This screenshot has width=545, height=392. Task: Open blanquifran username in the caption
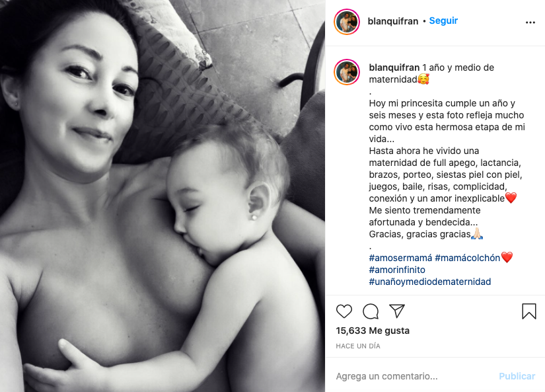coord(394,67)
